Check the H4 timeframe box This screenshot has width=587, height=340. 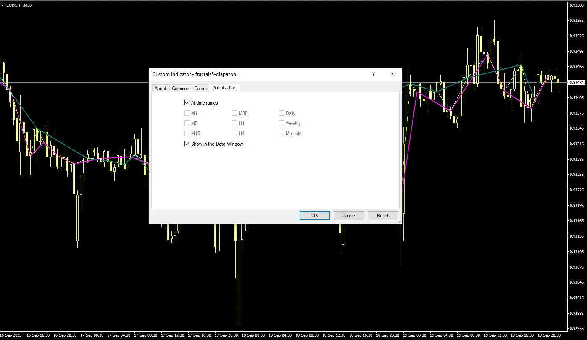[x=234, y=133]
